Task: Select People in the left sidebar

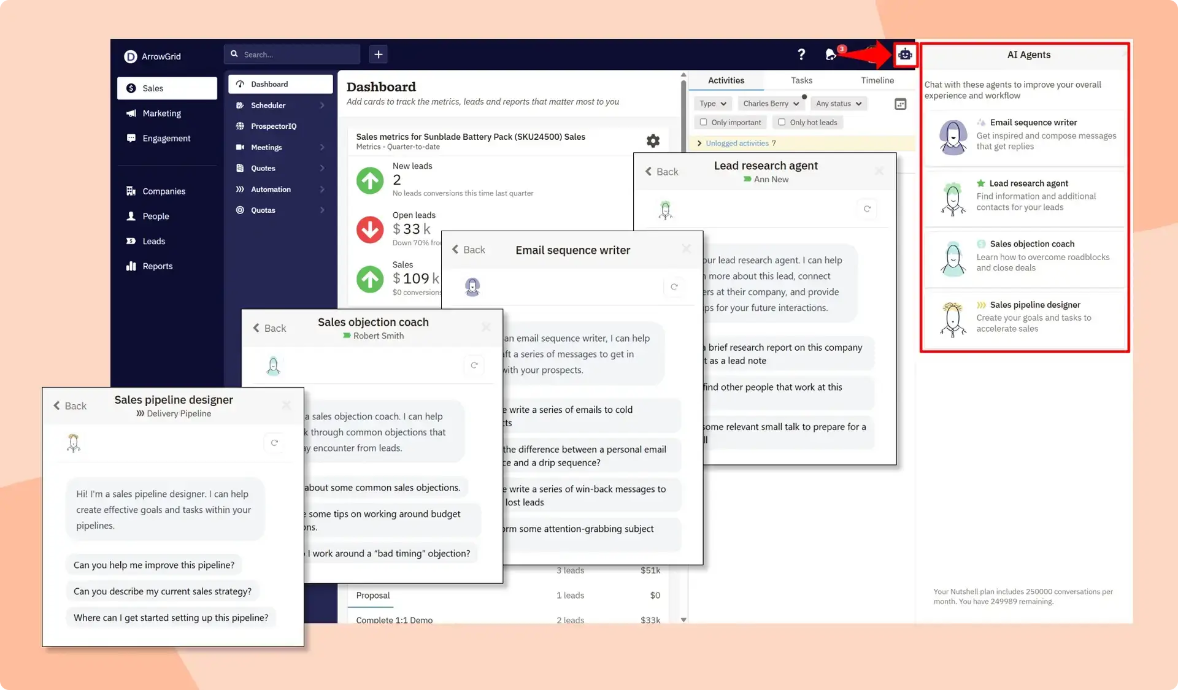Action: [155, 216]
